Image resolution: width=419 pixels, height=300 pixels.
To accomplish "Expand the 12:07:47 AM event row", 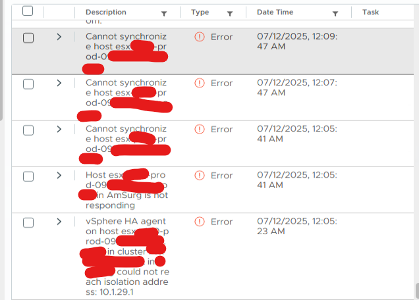I will point(59,83).
